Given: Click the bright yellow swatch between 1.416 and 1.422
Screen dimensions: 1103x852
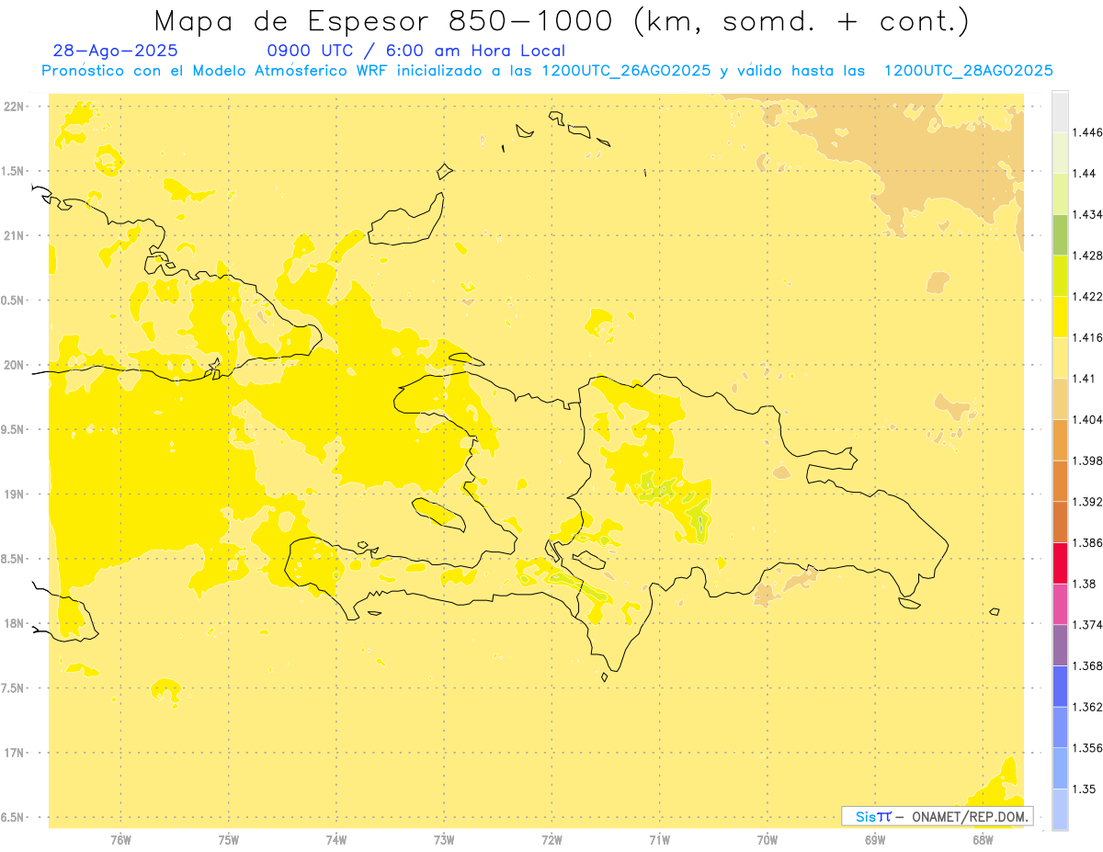Looking at the screenshot, I should click(1060, 316).
